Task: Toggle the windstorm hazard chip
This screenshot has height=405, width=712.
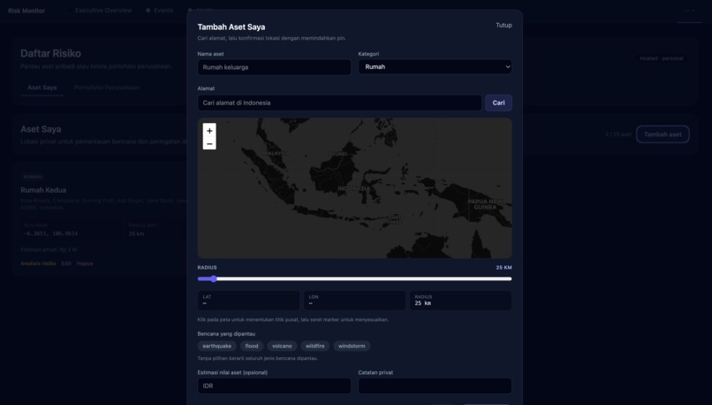Action: pyautogui.click(x=352, y=346)
